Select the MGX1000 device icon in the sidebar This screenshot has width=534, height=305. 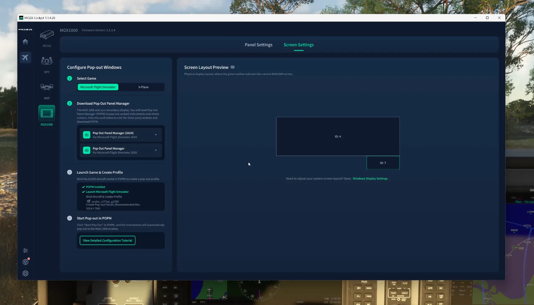(47, 113)
